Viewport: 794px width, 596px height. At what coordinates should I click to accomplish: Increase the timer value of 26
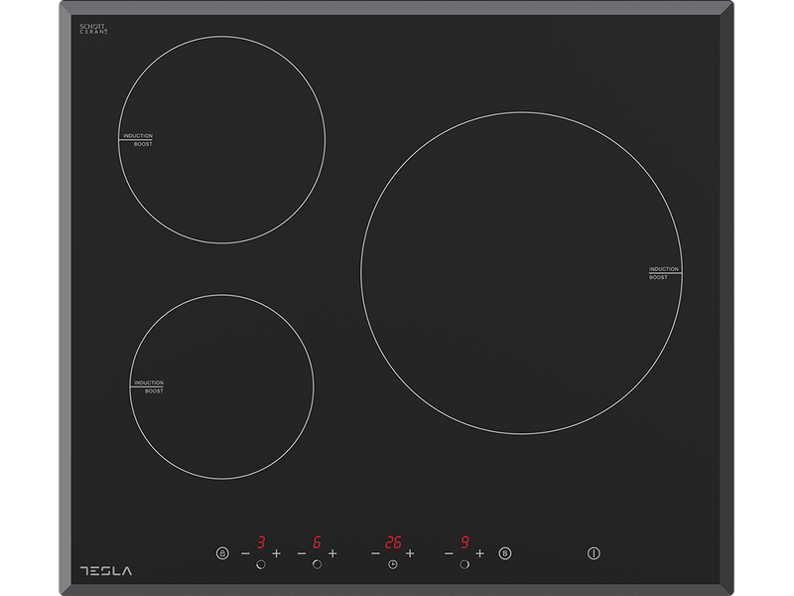pyautogui.click(x=410, y=552)
